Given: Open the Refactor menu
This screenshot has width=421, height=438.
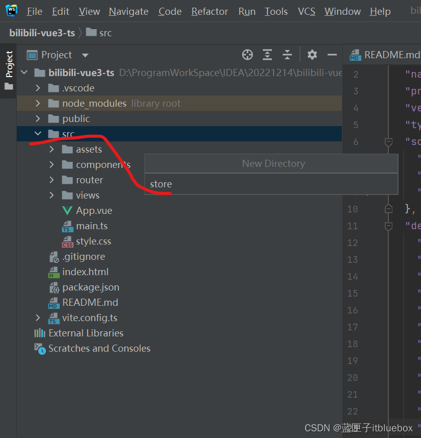Looking at the screenshot, I should pyautogui.click(x=210, y=11).
